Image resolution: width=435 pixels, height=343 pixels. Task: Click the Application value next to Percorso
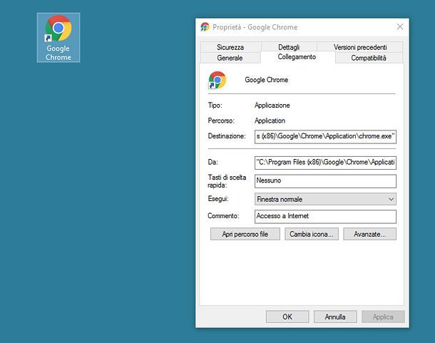pos(270,121)
